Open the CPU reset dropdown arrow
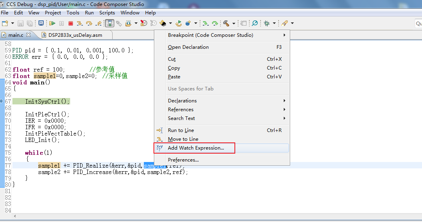 tap(170, 23)
